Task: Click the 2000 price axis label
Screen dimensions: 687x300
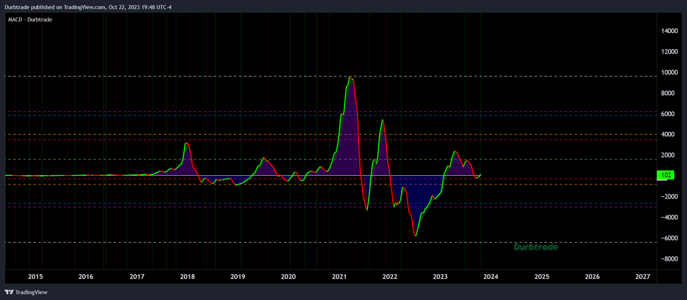Action: click(668, 155)
